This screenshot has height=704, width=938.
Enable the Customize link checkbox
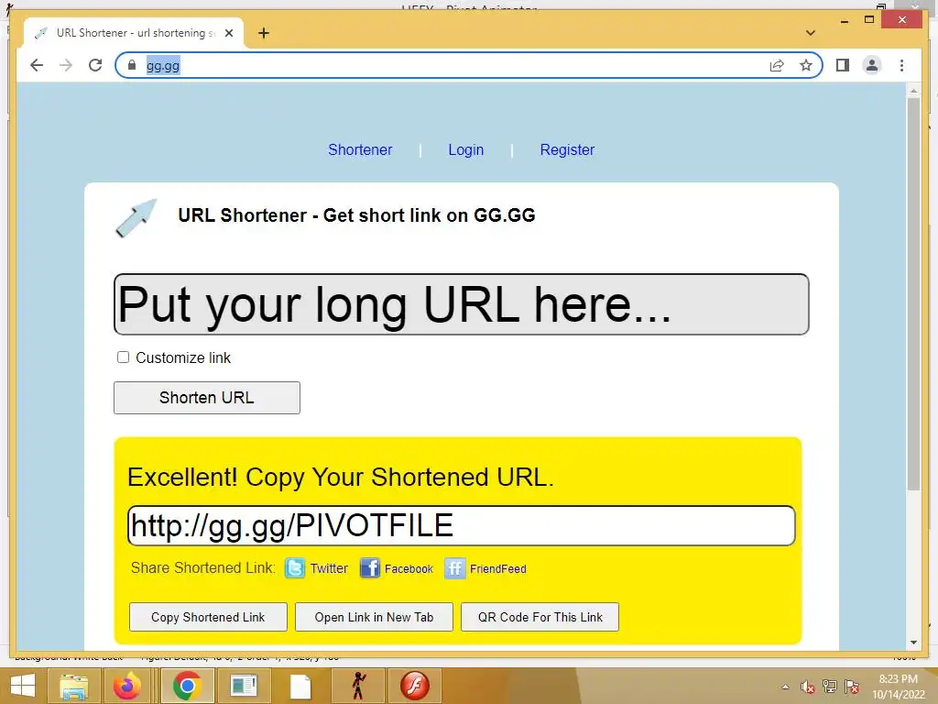[x=123, y=357]
